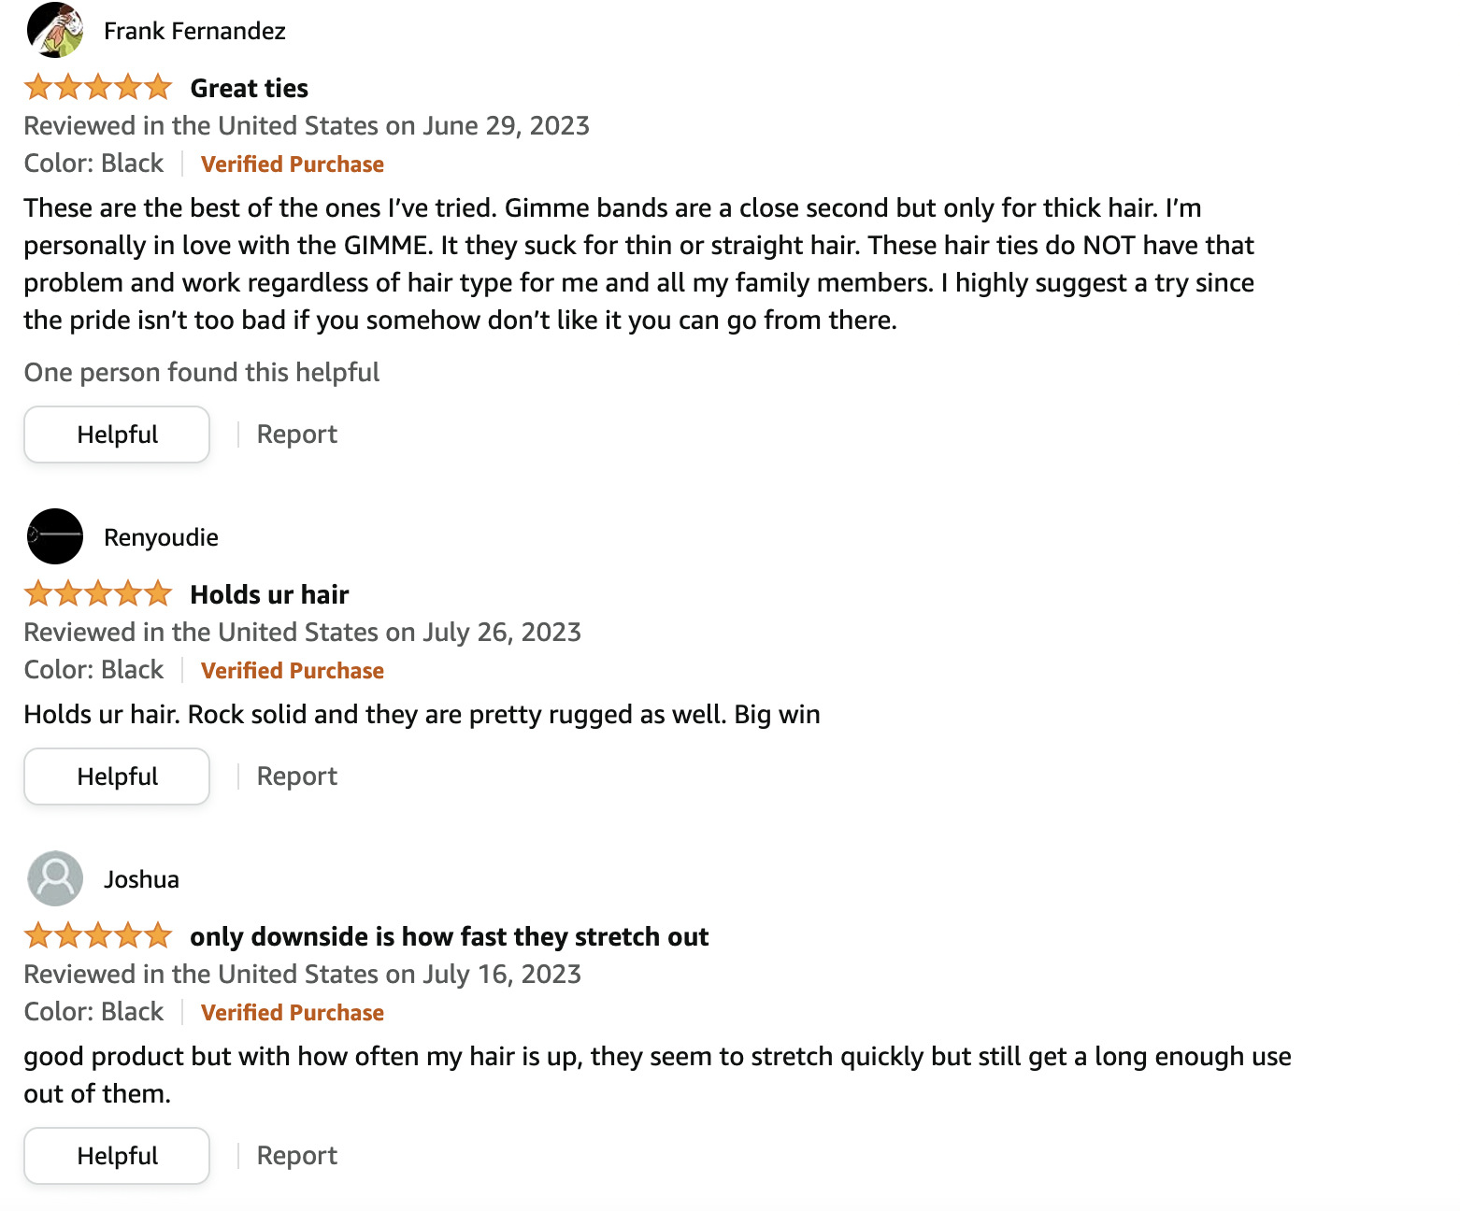
Task: Mark Joshua's review as Helpful
Action: click(x=117, y=1156)
